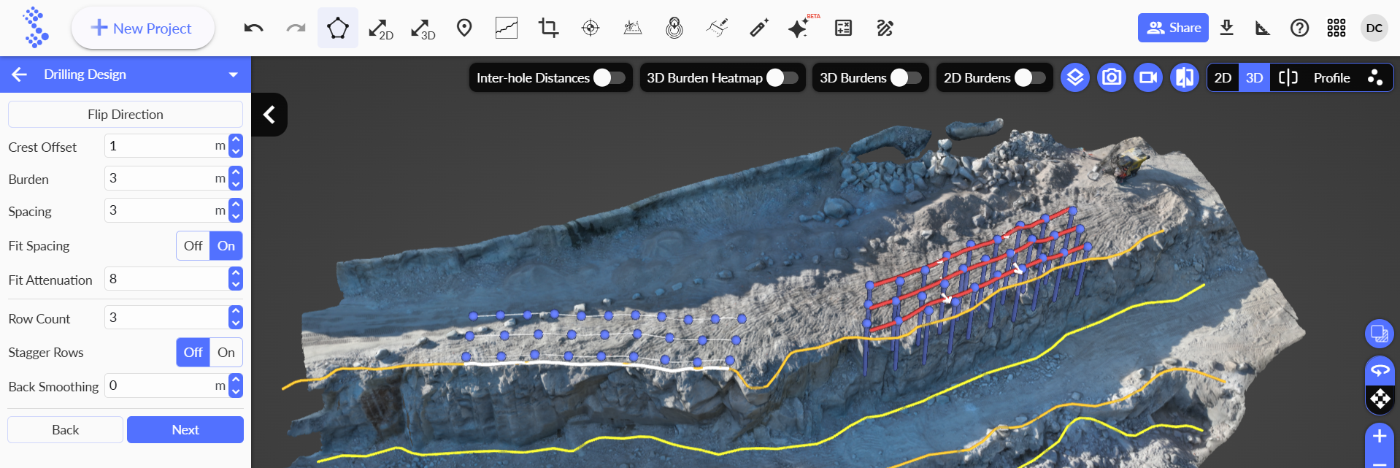Viewport: 1400px width, 468px height.
Task: Choose the 3D distance measurement tool
Action: 423,28
